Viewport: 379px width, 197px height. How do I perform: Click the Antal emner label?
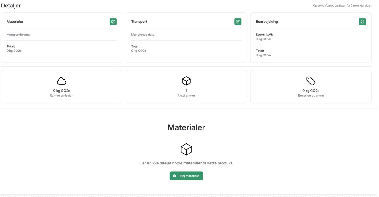(186, 96)
